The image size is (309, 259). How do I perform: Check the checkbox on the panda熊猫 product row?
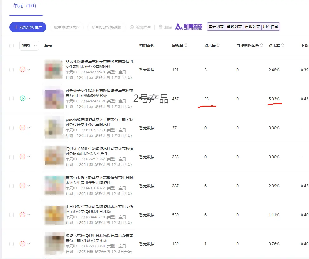tap(12, 128)
